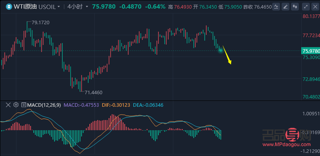Image resolution: width=320 pixels, height=156 pixels.
Task: Click the low price 75.9050
Action: 233,7
